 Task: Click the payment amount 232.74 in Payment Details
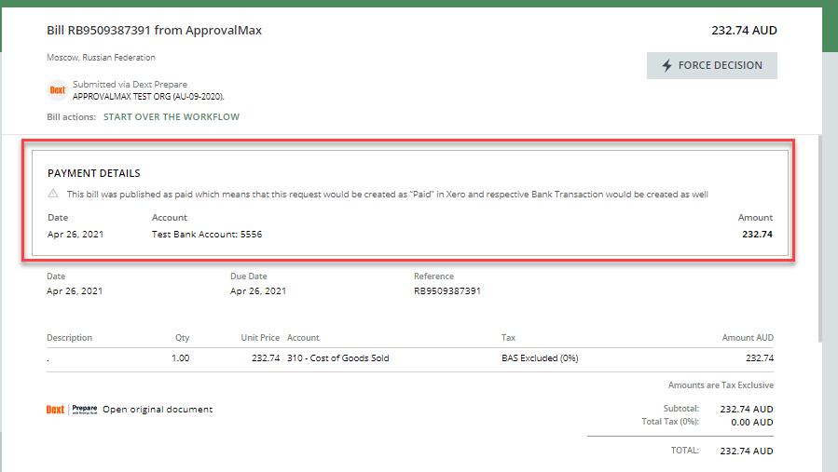[757, 235]
